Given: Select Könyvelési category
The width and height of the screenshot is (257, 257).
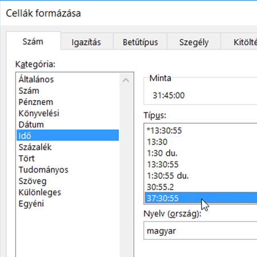Looking at the screenshot, I should 68,113.
